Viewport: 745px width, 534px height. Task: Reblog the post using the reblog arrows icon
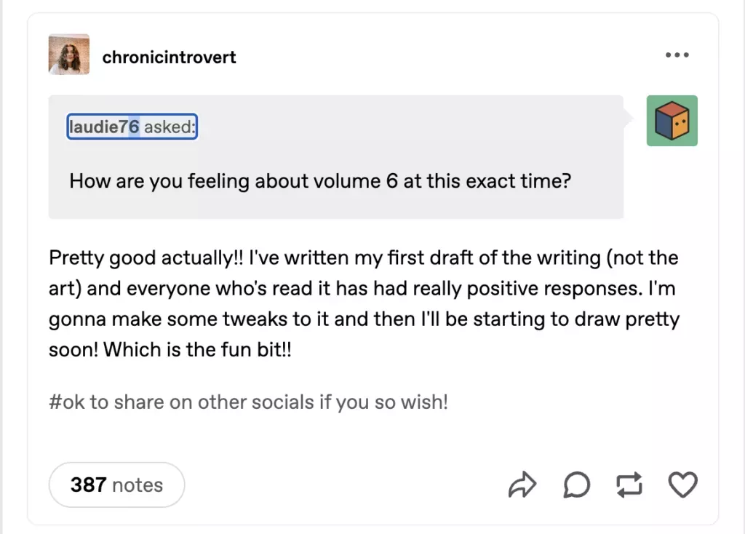click(629, 485)
